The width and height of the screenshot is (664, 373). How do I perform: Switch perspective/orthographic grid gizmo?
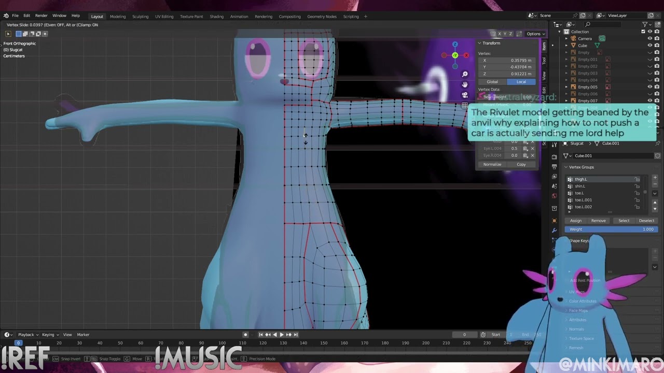(465, 106)
